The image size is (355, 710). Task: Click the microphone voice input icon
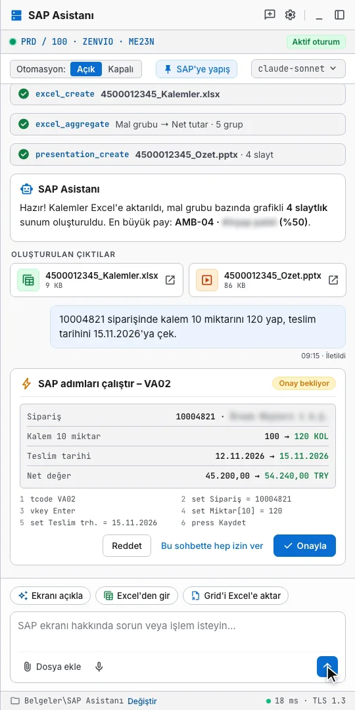tap(99, 667)
